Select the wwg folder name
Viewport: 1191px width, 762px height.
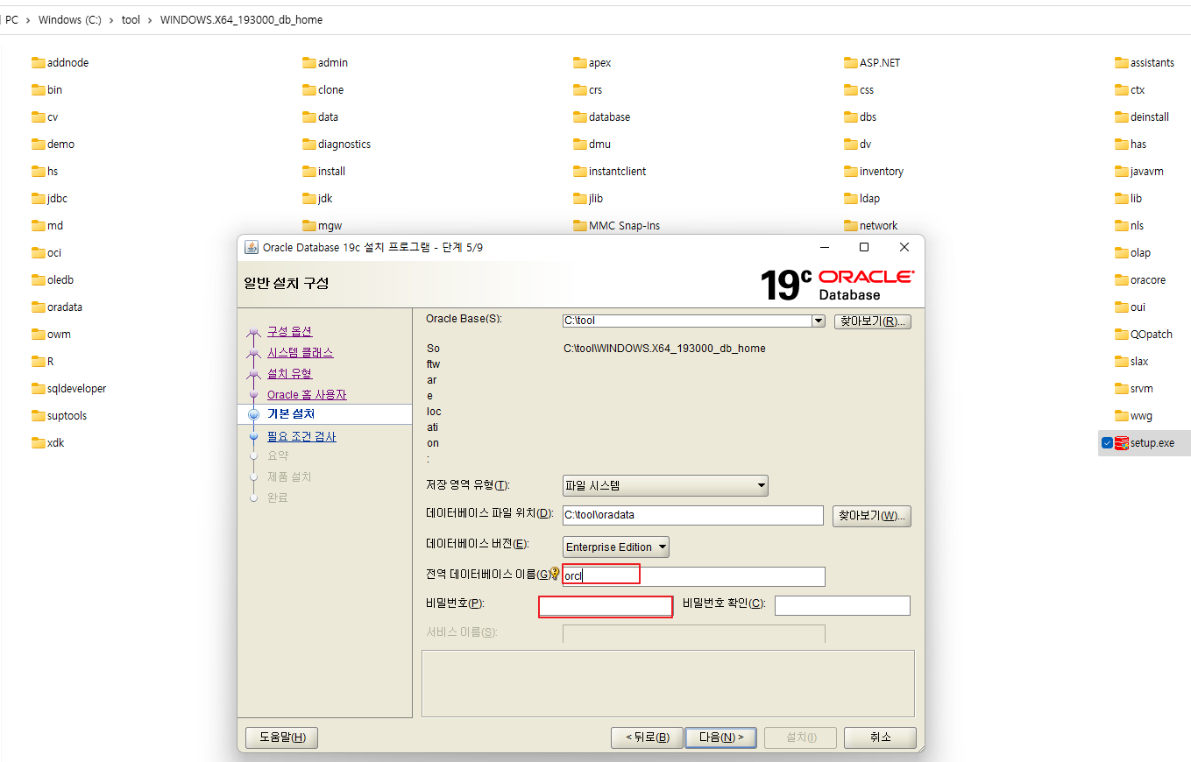1141,416
